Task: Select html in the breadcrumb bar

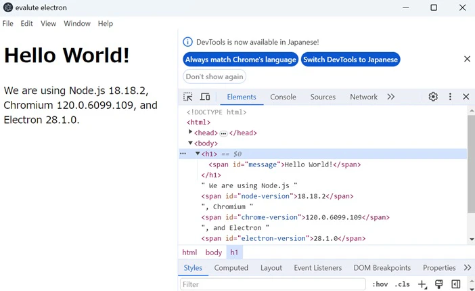Action: (x=189, y=252)
